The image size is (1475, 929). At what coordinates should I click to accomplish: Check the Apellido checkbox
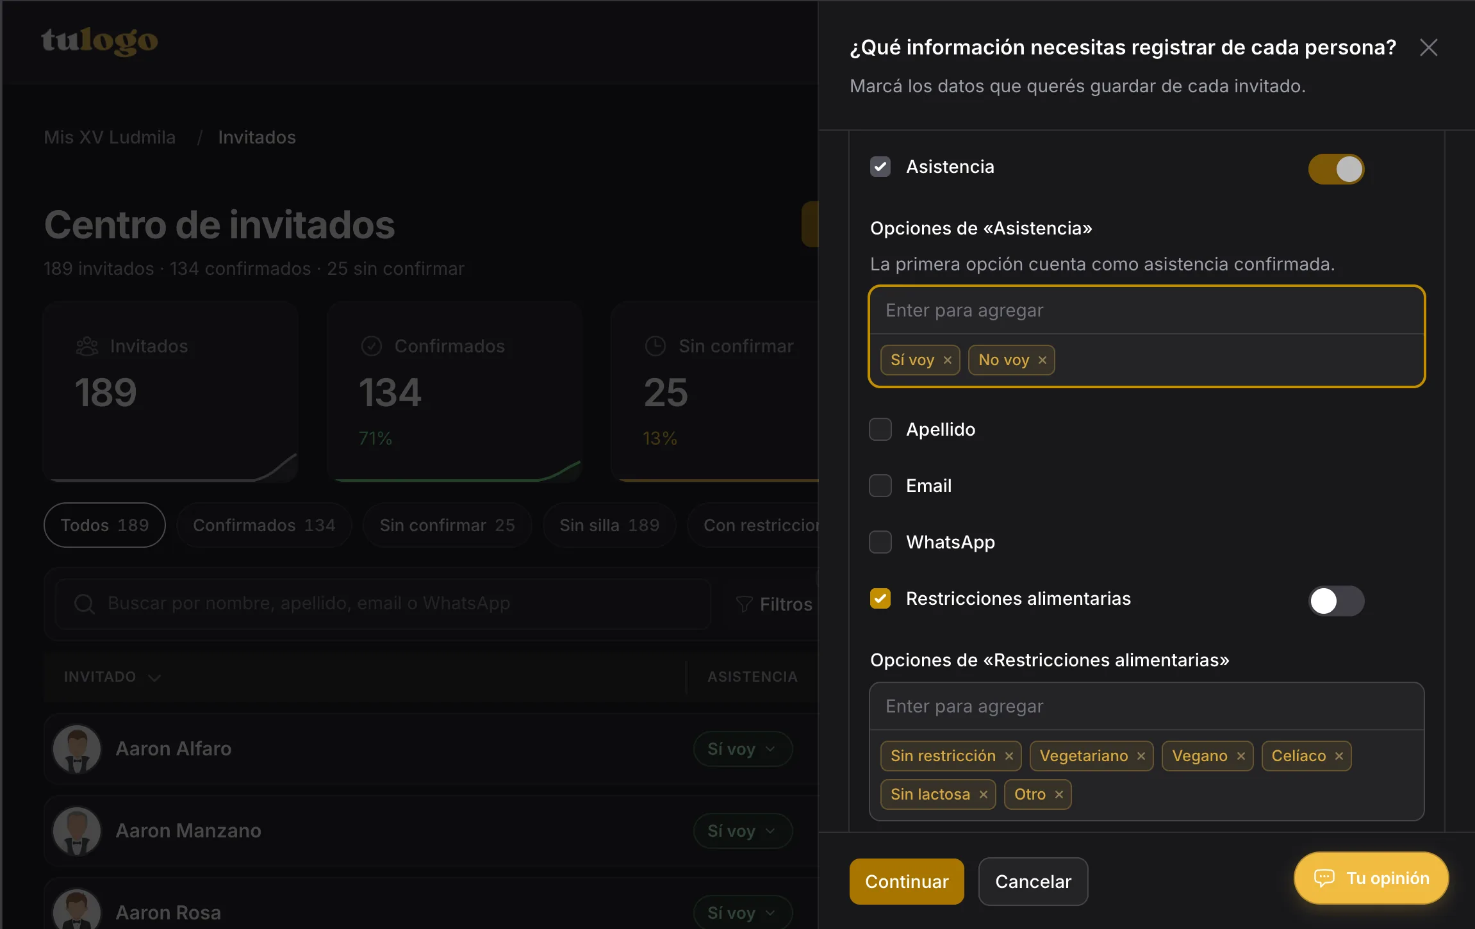point(880,429)
